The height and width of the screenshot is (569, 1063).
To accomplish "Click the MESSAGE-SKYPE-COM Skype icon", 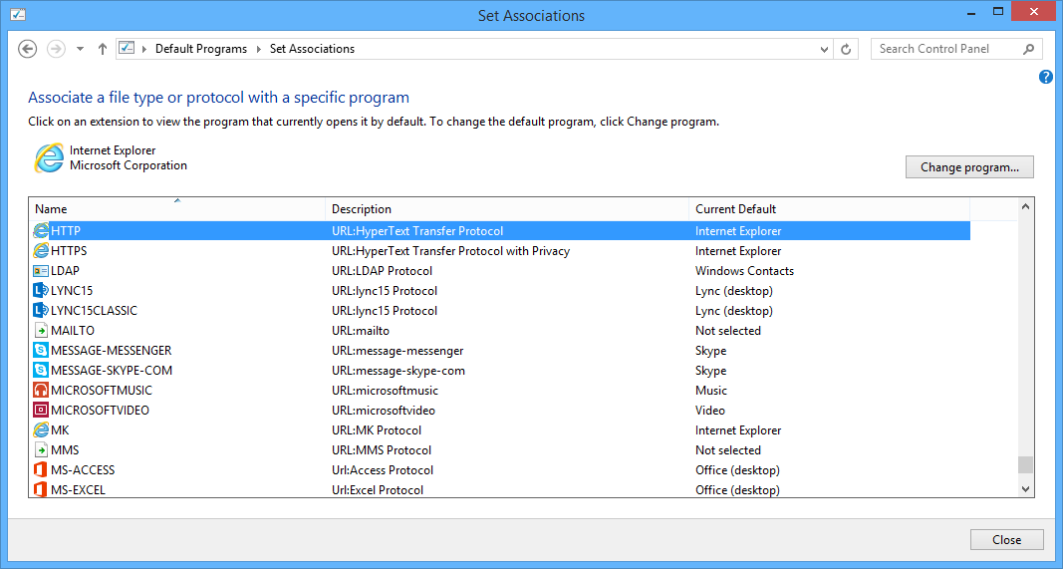I will [x=41, y=371].
